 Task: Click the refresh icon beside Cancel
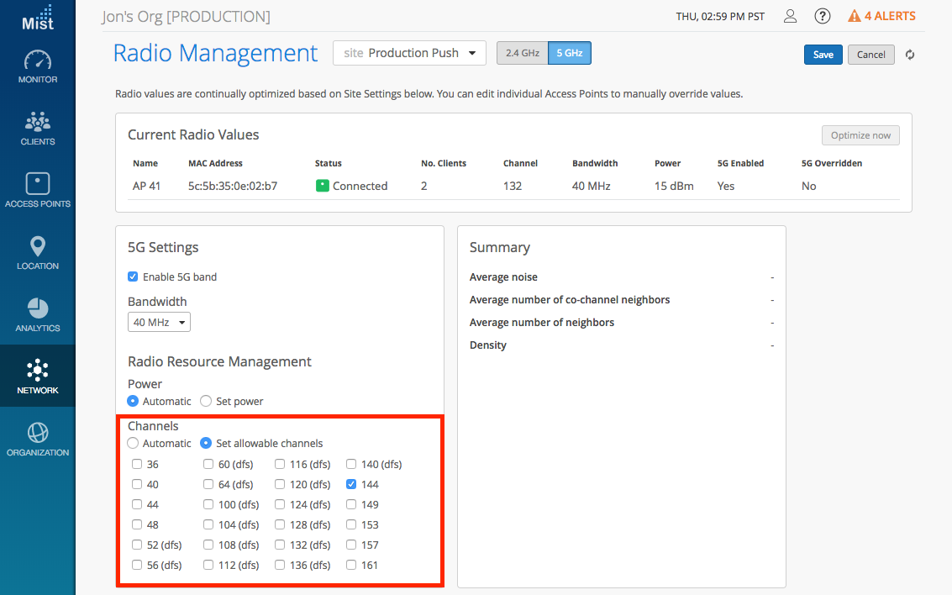pyautogui.click(x=909, y=55)
